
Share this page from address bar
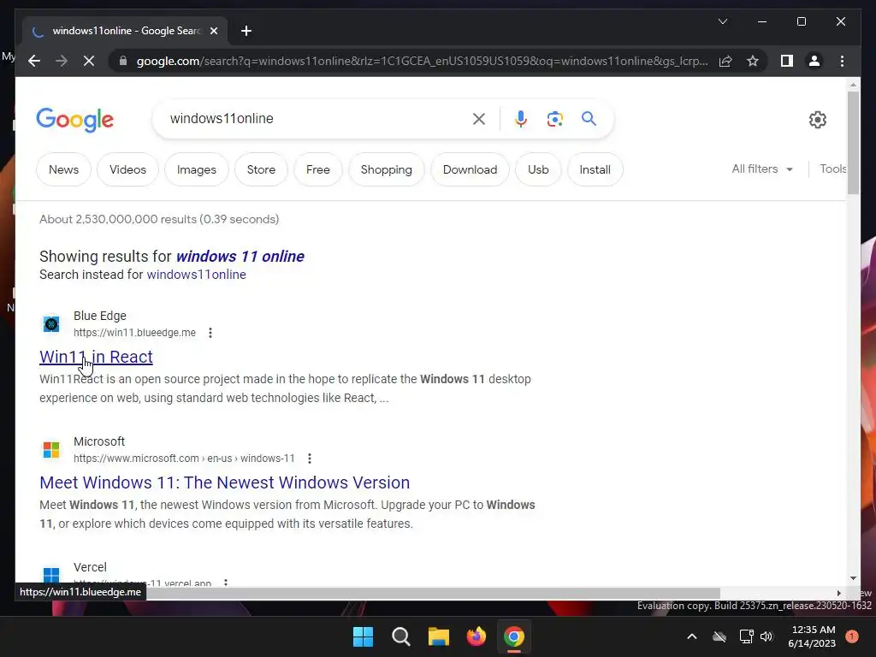[725, 61]
